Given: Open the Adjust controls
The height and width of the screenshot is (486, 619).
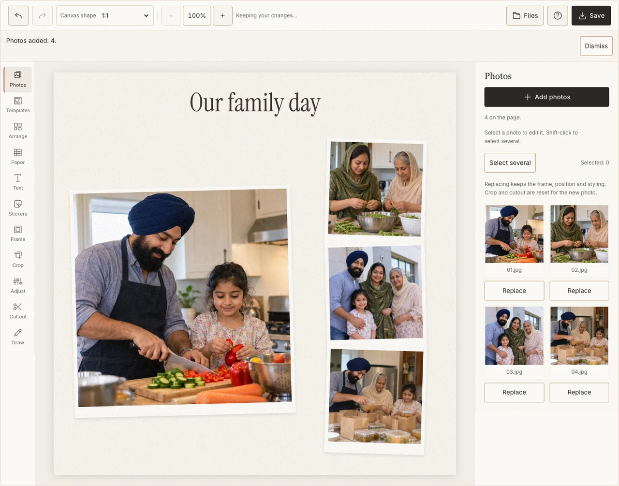Looking at the screenshot, I should [x=18, y=285].
